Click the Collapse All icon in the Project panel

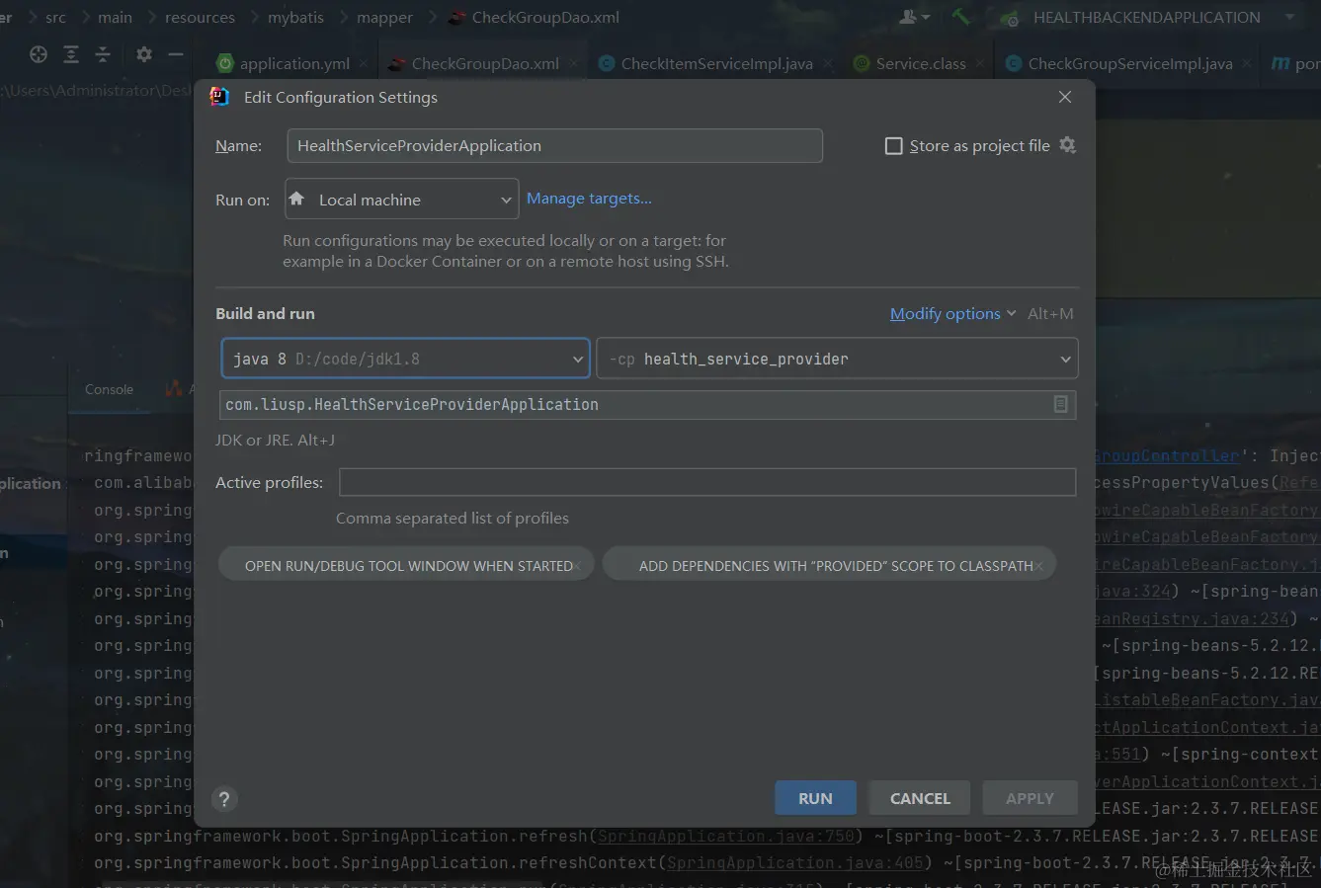point(103,54)
